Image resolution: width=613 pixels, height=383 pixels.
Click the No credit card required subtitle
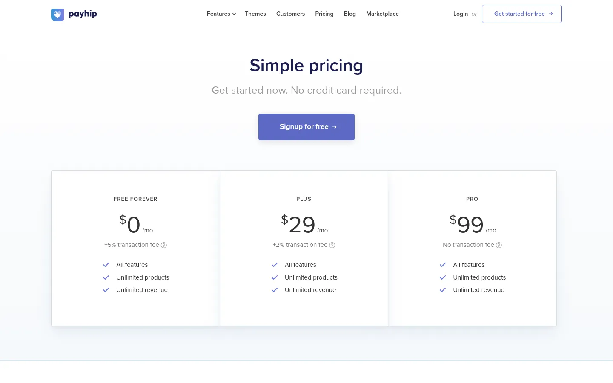(x=306, y=90)
